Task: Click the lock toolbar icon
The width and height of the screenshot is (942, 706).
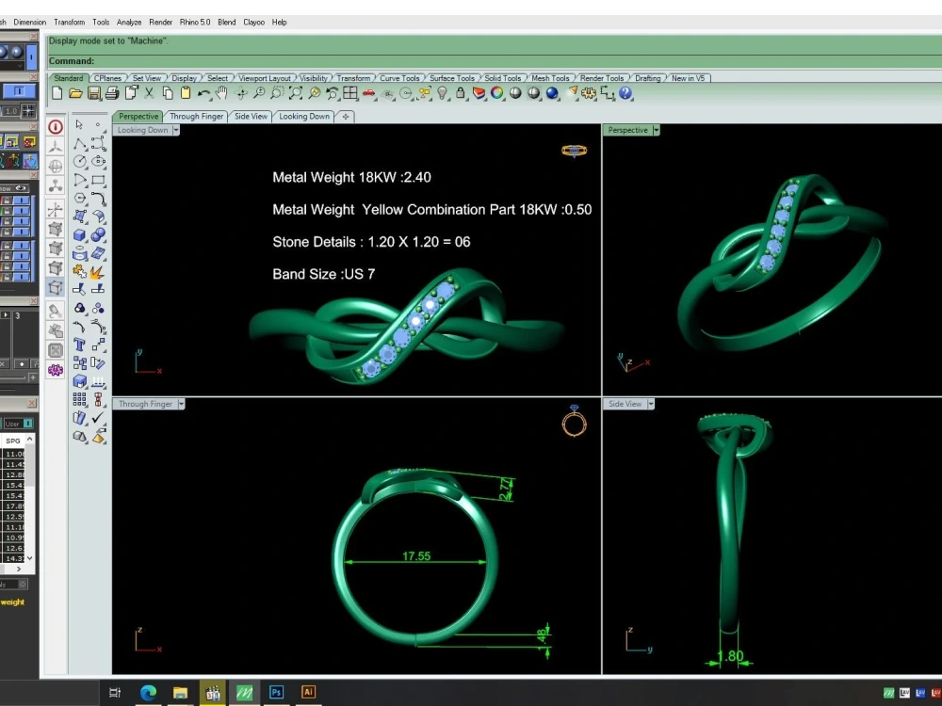Action: point(461,93)
